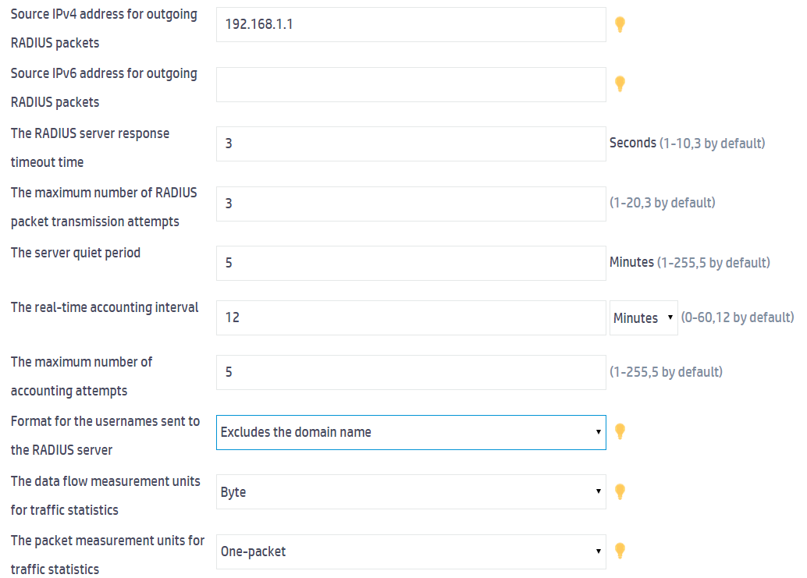Expand the One-packet measurement units dropdown
807x578 pixels.
[411, 551]
